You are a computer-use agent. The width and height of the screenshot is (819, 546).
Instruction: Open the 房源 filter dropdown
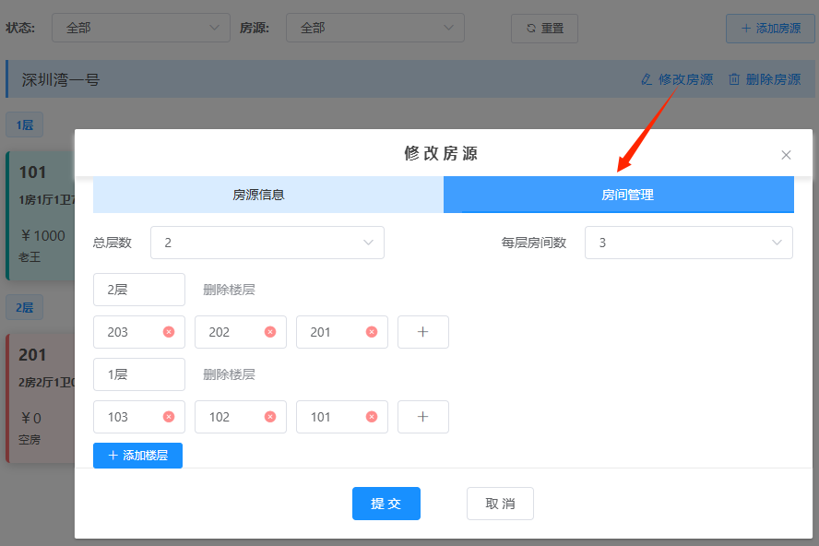tap(374, 28)
